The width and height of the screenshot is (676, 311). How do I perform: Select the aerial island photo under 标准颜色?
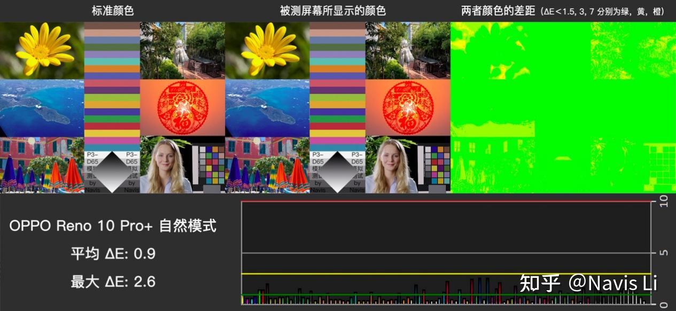tap(42, 108)
